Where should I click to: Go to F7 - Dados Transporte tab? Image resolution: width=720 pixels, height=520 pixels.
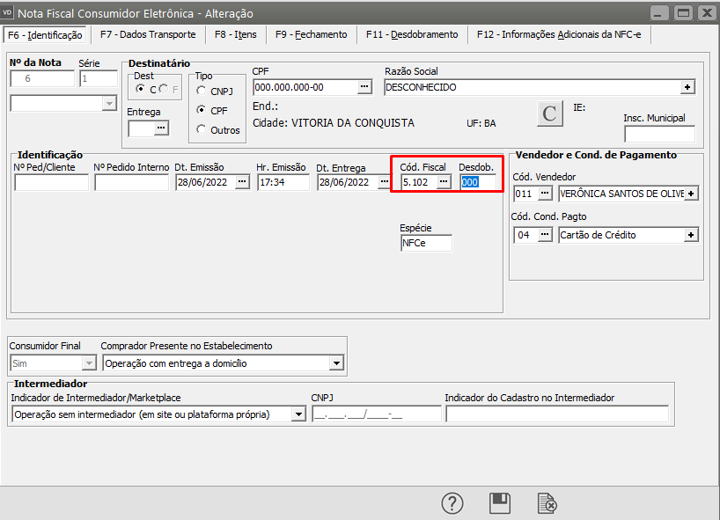147,34
